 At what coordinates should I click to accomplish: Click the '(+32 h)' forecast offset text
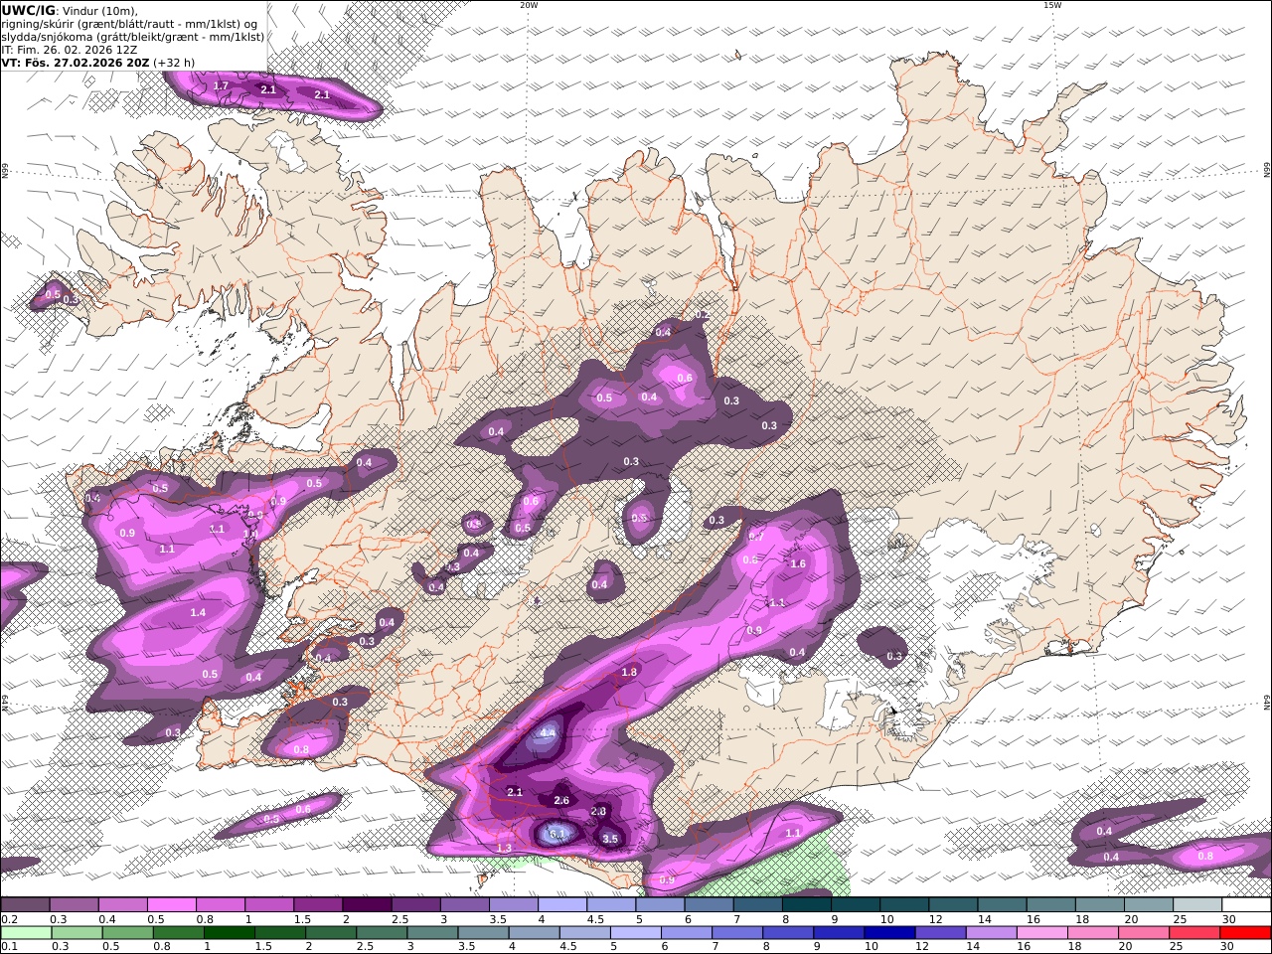[x=174, y=62]
